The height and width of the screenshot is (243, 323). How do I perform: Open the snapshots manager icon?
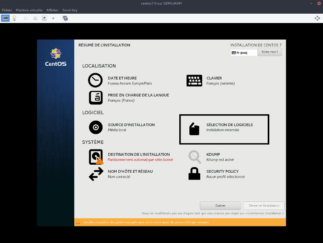click(x=65, y=18)
